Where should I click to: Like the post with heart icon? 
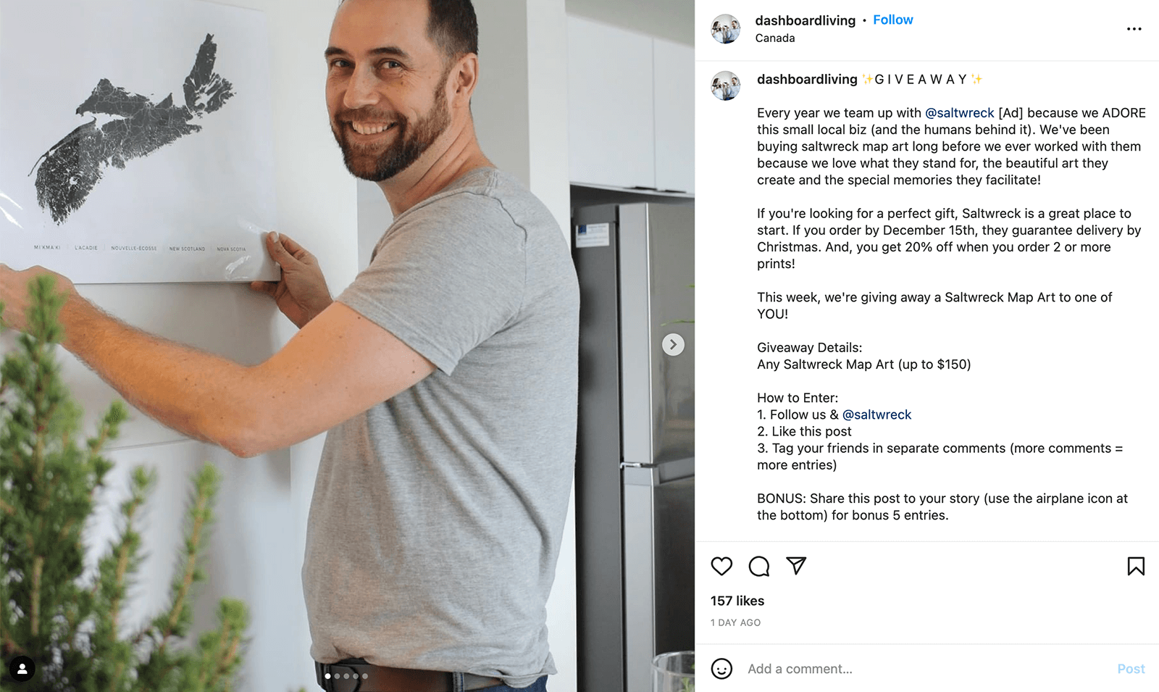pyautogui.click(x=721, y=566)
